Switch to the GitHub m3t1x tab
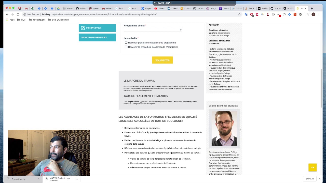 point(81,8)
